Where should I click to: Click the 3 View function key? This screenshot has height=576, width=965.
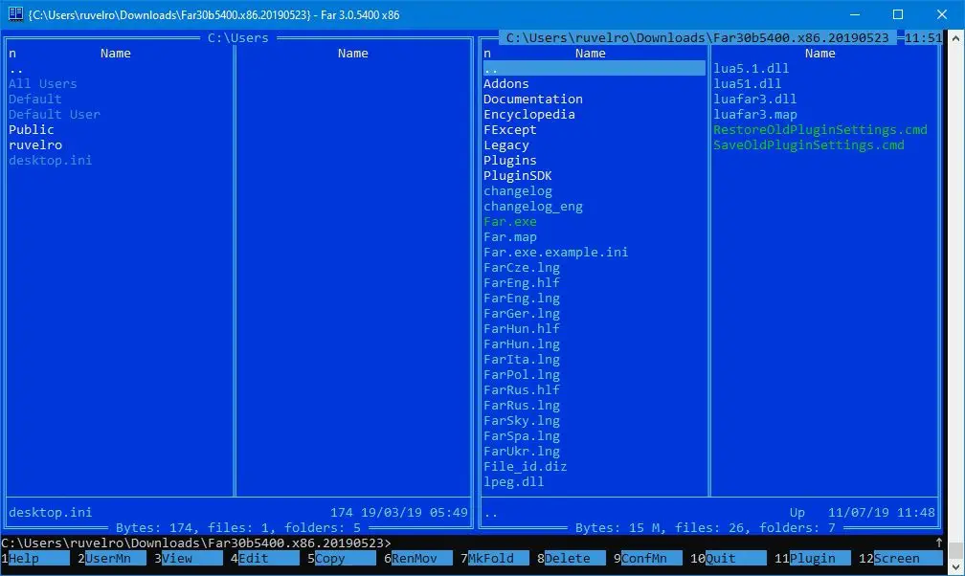point(189,558)
